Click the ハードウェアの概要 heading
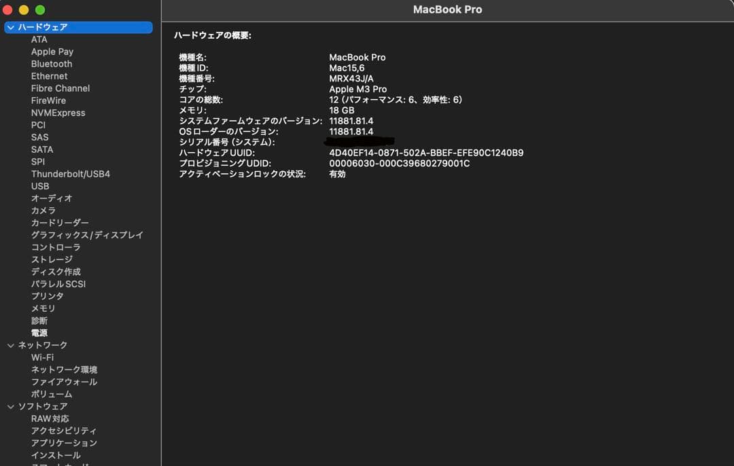 213,35
